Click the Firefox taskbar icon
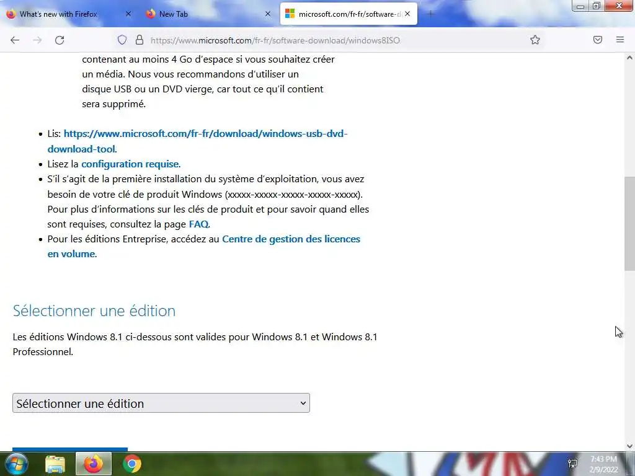 [x=94, y=464]
